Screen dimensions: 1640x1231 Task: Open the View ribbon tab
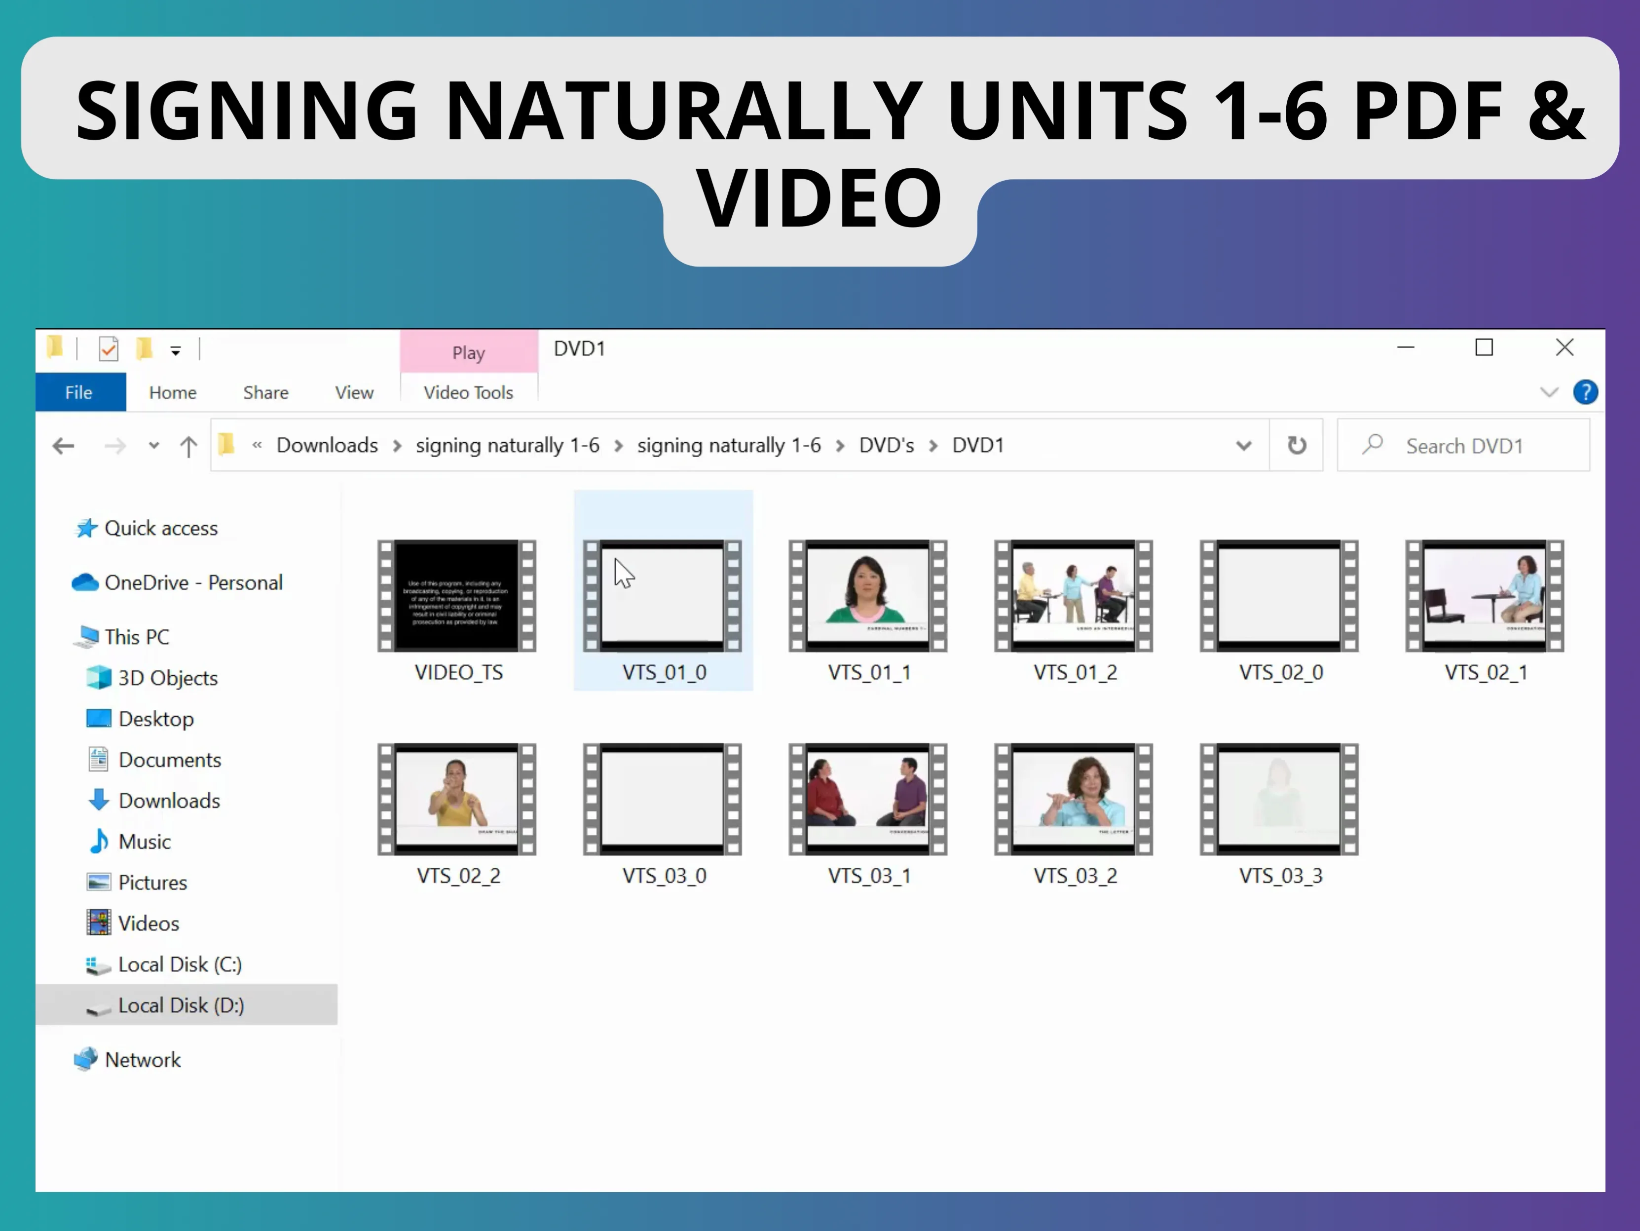pos(354,392)
